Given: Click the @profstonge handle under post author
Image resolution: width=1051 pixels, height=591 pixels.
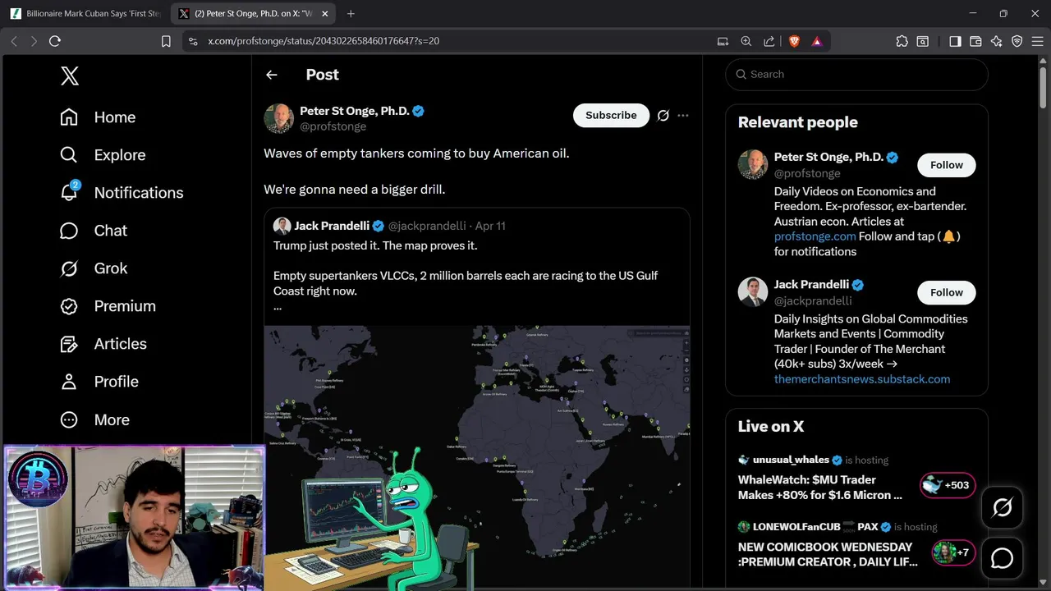Looking at the screenshot, I should tap(333, 126).
